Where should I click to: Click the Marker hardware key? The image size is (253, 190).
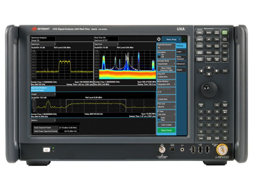click(x=209, y=32)
